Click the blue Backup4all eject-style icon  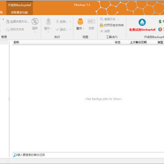click(x=142, y=22)
